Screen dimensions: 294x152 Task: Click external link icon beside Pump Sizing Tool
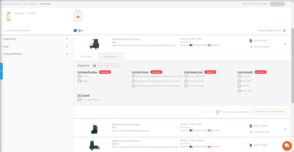tap(284, 31)
